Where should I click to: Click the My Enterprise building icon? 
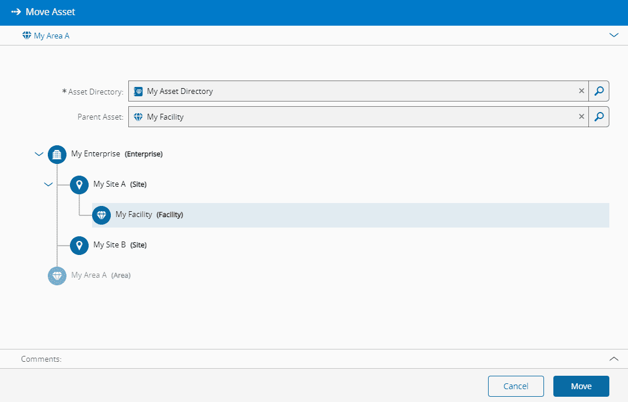[57, 154]
